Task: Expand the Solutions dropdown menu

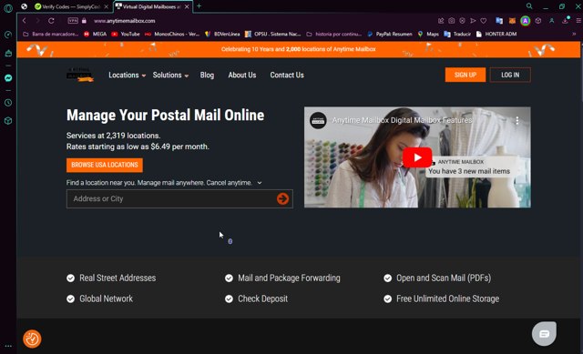Action: (x=170, y=75)
